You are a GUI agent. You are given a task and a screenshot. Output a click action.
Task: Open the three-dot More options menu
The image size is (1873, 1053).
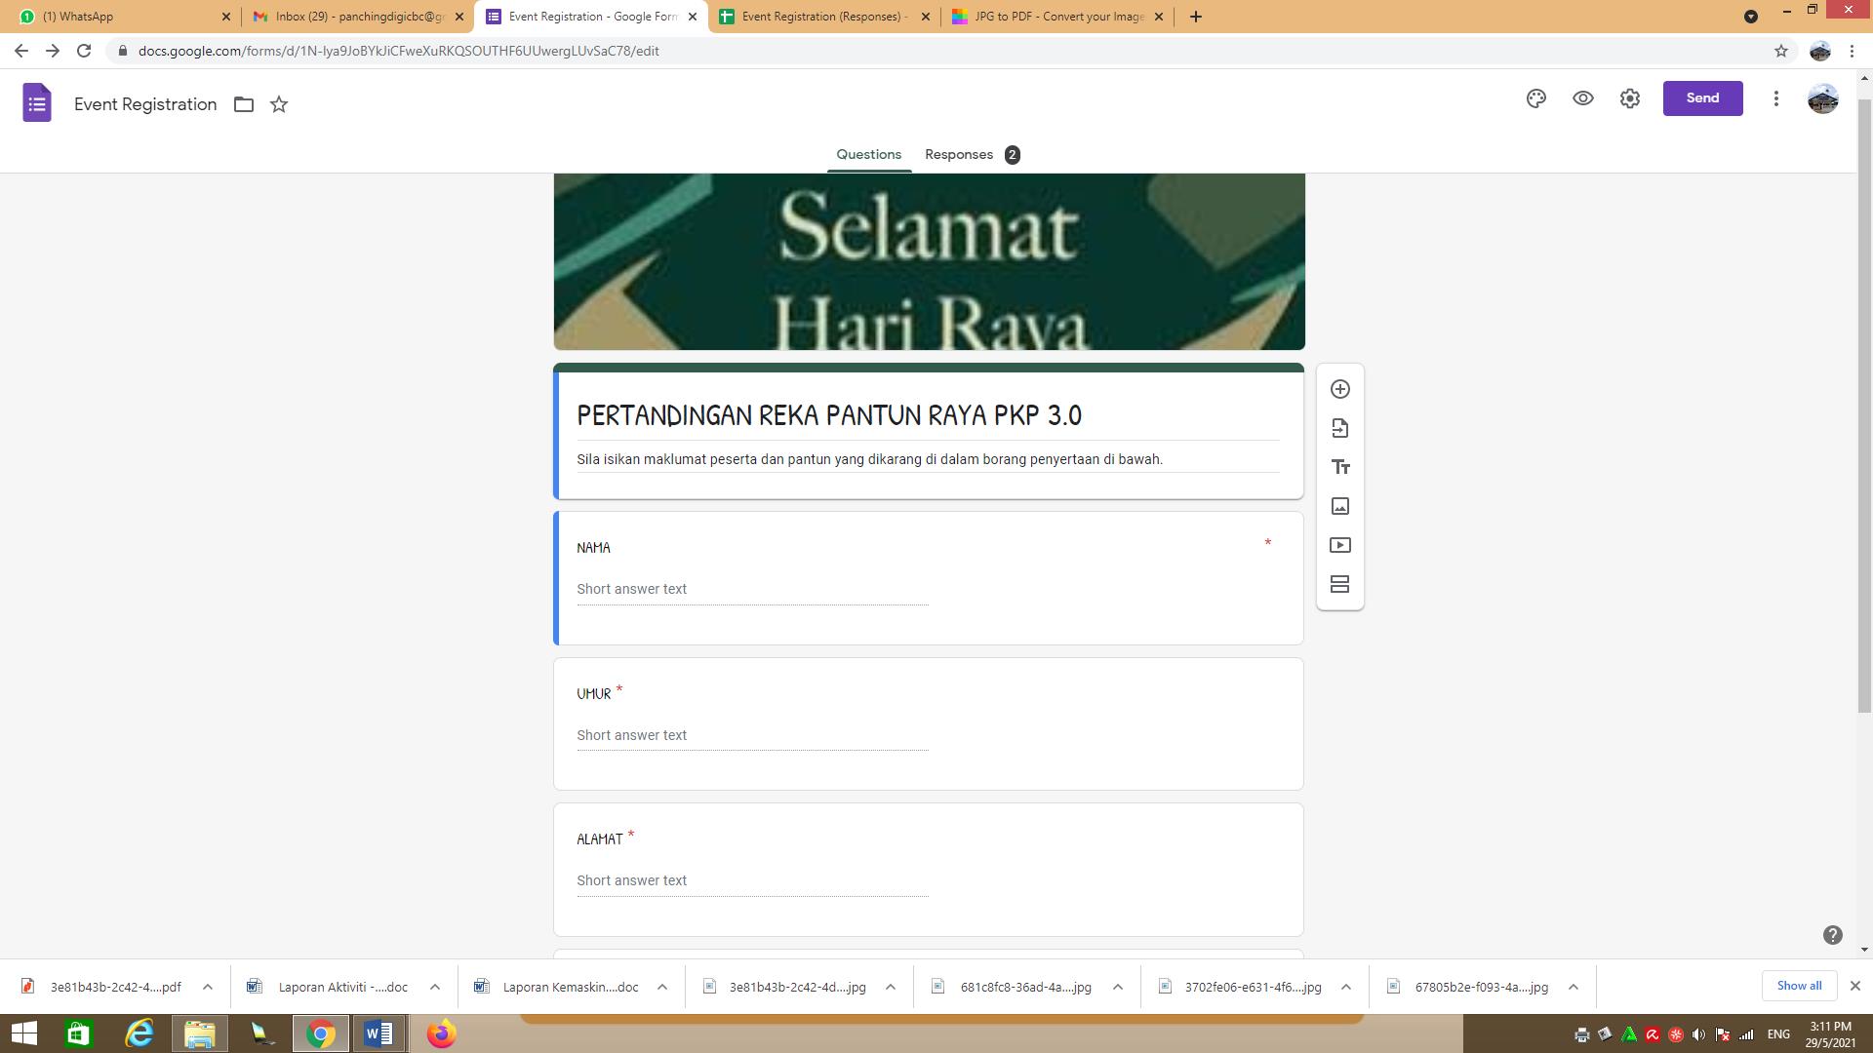(x=1776, y=98)
